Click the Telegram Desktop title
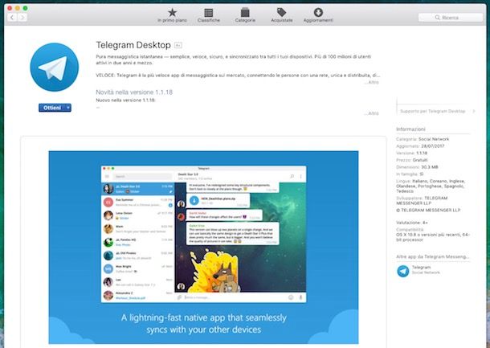 tap(133, 45)
